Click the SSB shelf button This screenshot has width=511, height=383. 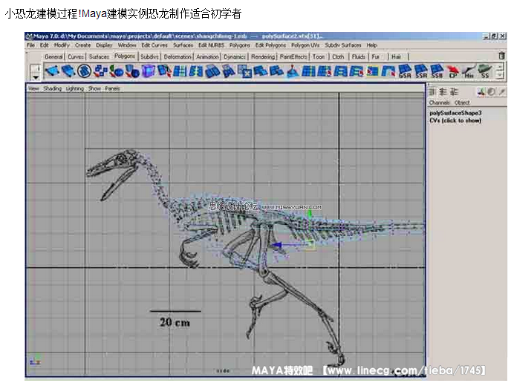[437, 71]
